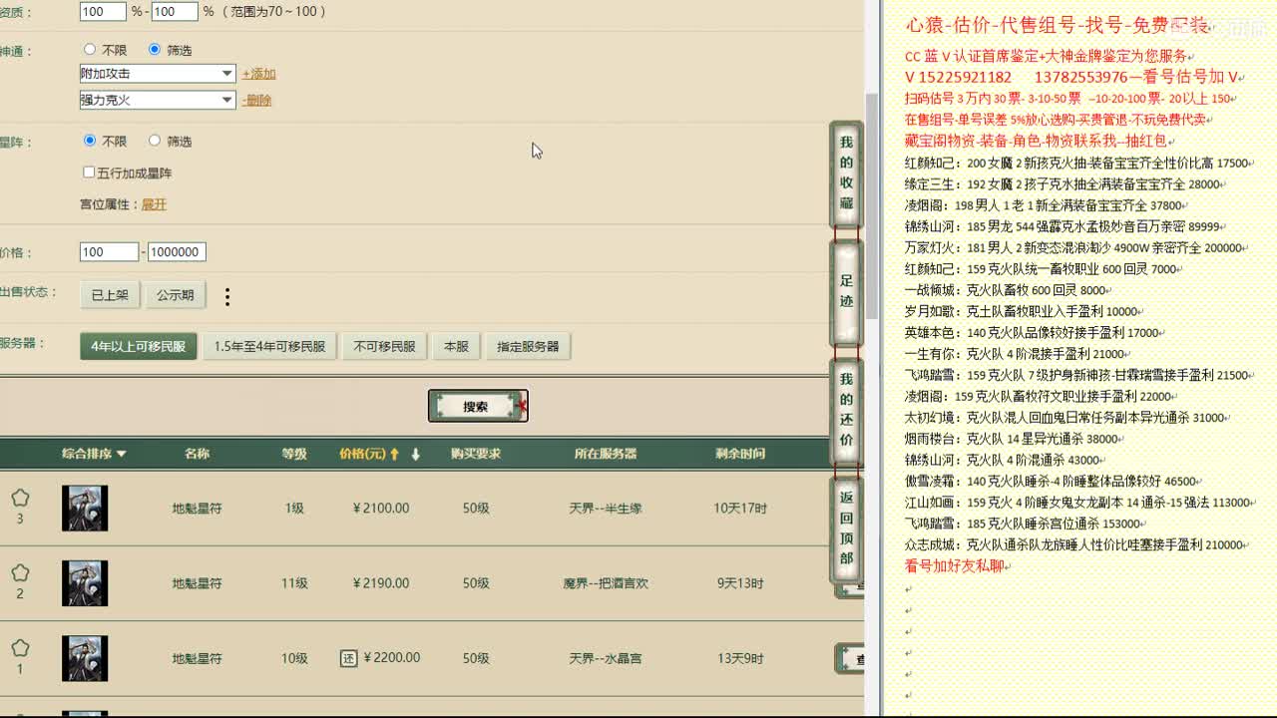Click price ¥2100.00
1277x718 pixels.
pos(381,508)
